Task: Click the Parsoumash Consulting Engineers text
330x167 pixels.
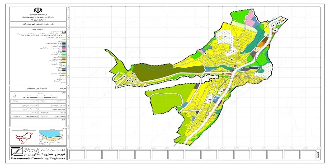Action: 38,158
